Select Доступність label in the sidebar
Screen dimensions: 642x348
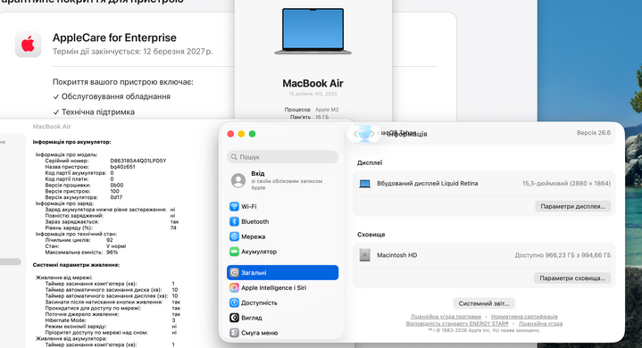(x=259, y=303)
